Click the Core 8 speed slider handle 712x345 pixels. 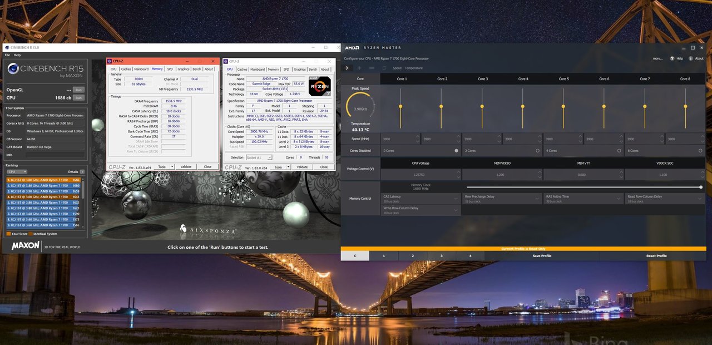pos(685,106)
